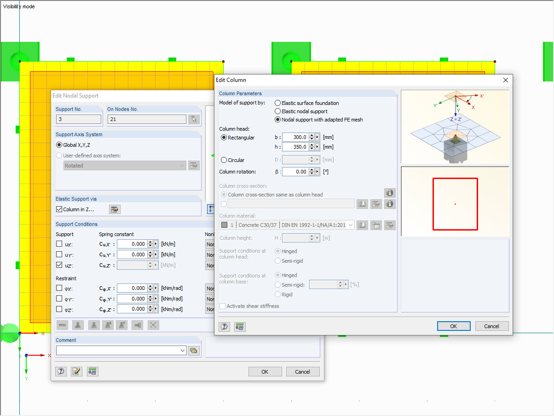
Task: Create a new column material
Action: 375,225
